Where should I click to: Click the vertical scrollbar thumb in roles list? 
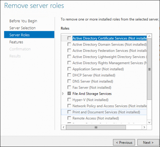pyautogui.click(x=149, y=69)
